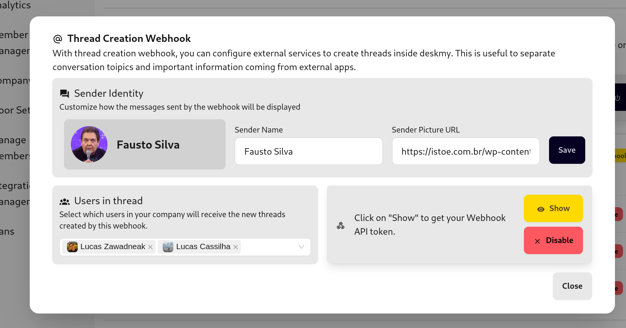
Task: Click Lucas Zawadneak's small avatar
Action: (x=72, y=247)
